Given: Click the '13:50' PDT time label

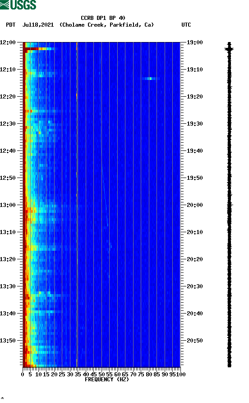Looking at the screenshot, I should click(8, 341).
